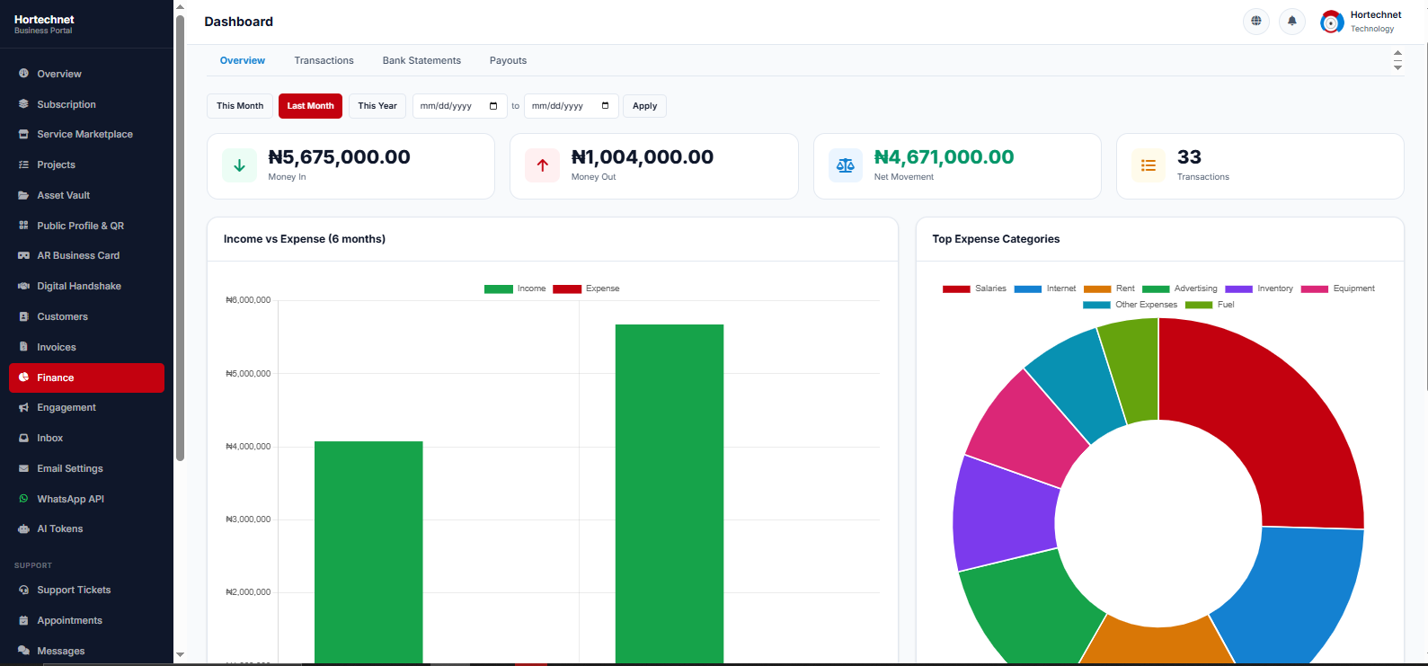Open Subscription in the sidebar
Viewport: 1428px width, 666px height.
coord(86,104)
